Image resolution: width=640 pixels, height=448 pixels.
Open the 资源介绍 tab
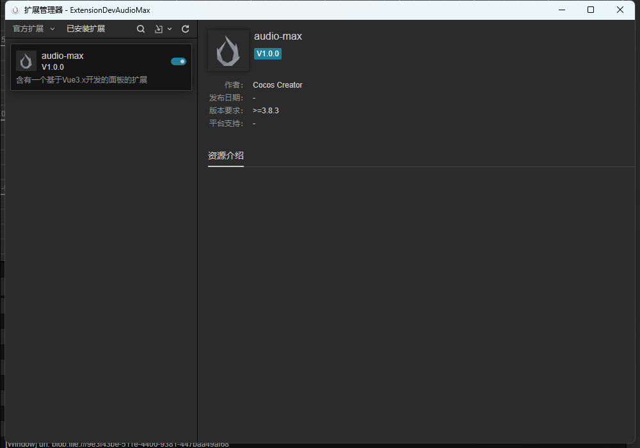[x=225, y=156]
